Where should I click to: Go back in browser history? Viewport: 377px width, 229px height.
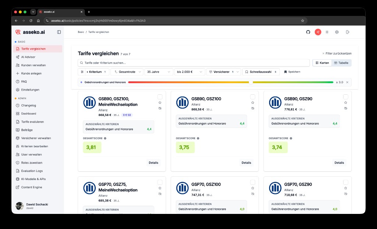click(16, 21)
